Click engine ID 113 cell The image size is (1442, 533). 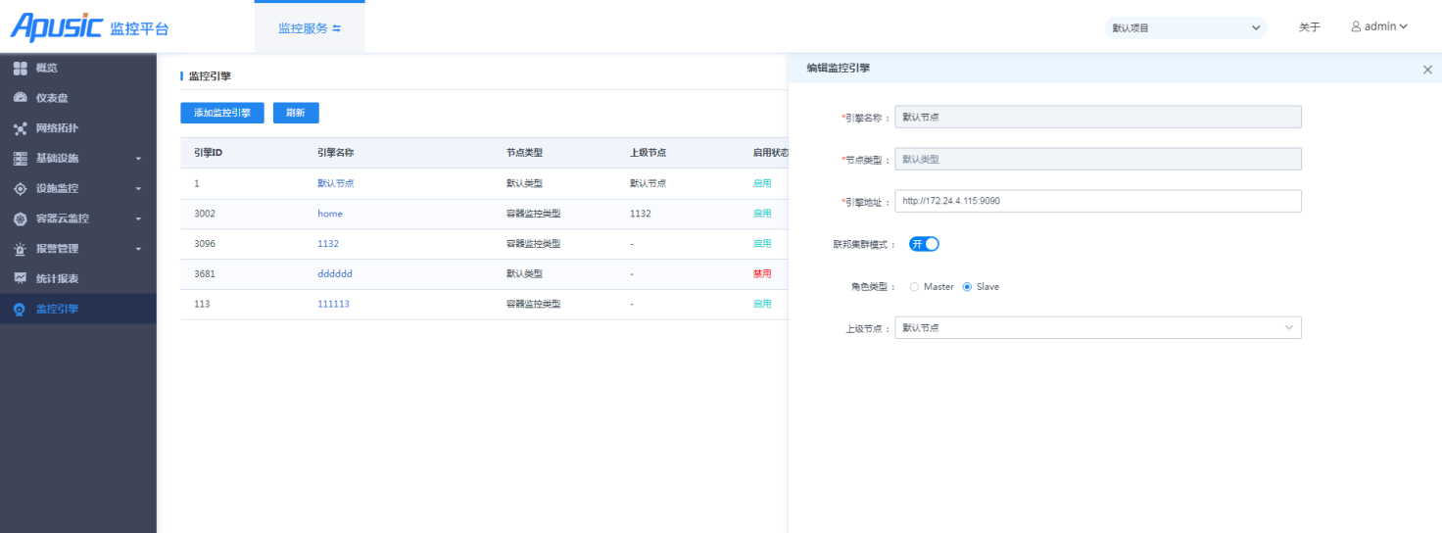coord(202,304)
